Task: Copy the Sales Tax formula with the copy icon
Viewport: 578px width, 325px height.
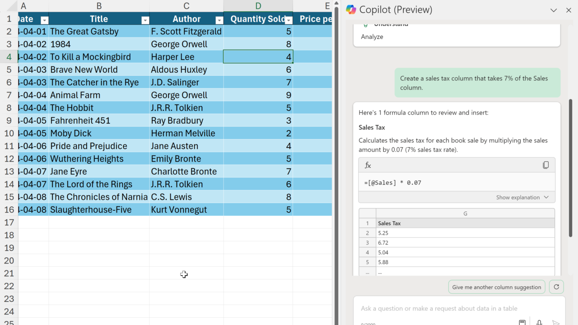Action: pos(545,165)
